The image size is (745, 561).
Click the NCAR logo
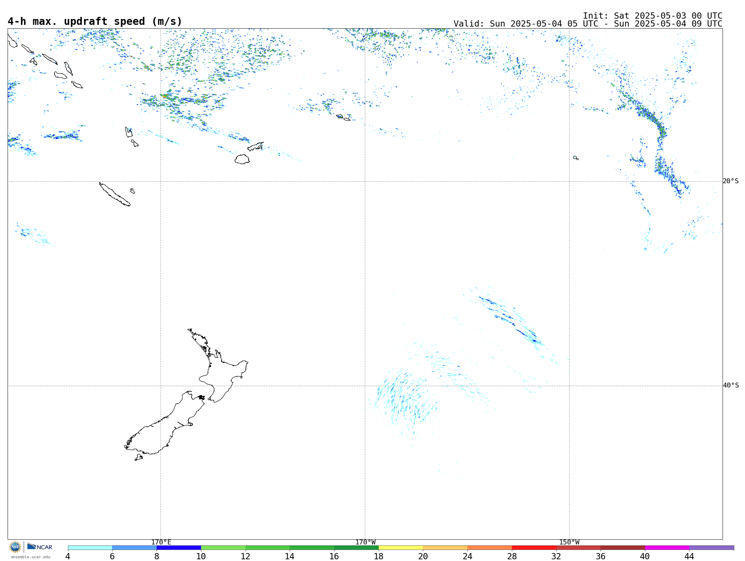[x=40, y=547]
